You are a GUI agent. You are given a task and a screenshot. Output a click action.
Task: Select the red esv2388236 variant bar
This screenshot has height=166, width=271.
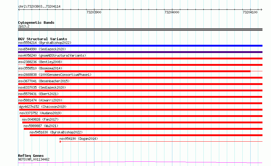click(144, 65)
